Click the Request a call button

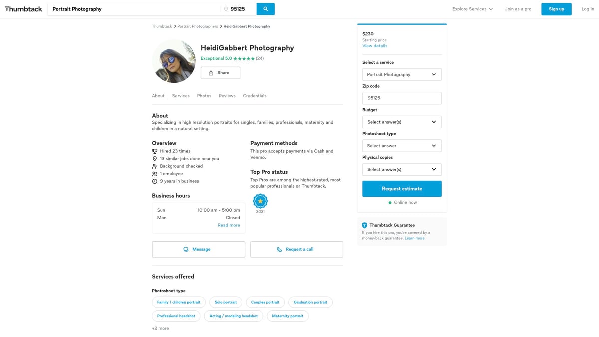click(297, 249)
